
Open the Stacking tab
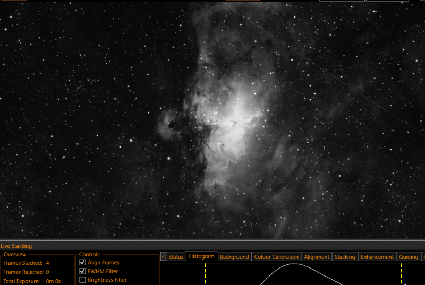tap(344, 257)
